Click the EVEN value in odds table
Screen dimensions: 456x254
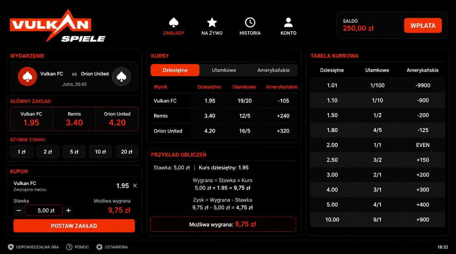[423, 145]
